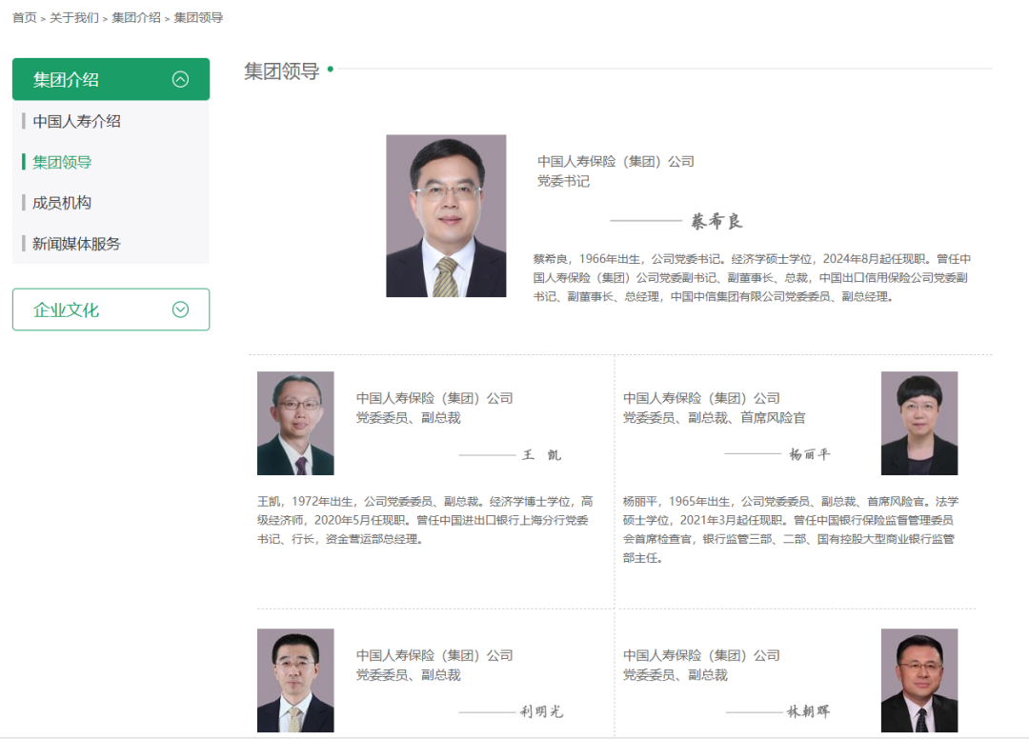Click 集团介绍 breadcrumb link
Image resolution: width=1029 pixels, height=739 pixels.
click(136, 18)
